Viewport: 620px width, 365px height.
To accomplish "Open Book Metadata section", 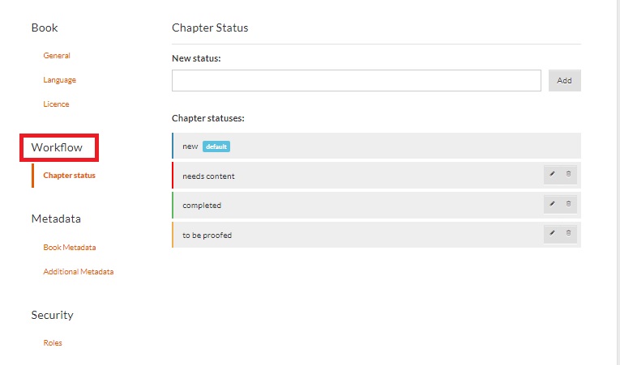I will pyautogui.click(x=69, y=248).
